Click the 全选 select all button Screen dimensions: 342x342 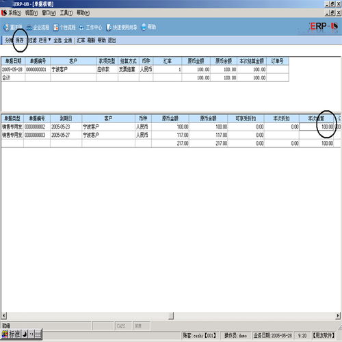[57, 40]
